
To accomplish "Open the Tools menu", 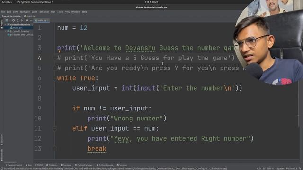I will click(60, 12).
